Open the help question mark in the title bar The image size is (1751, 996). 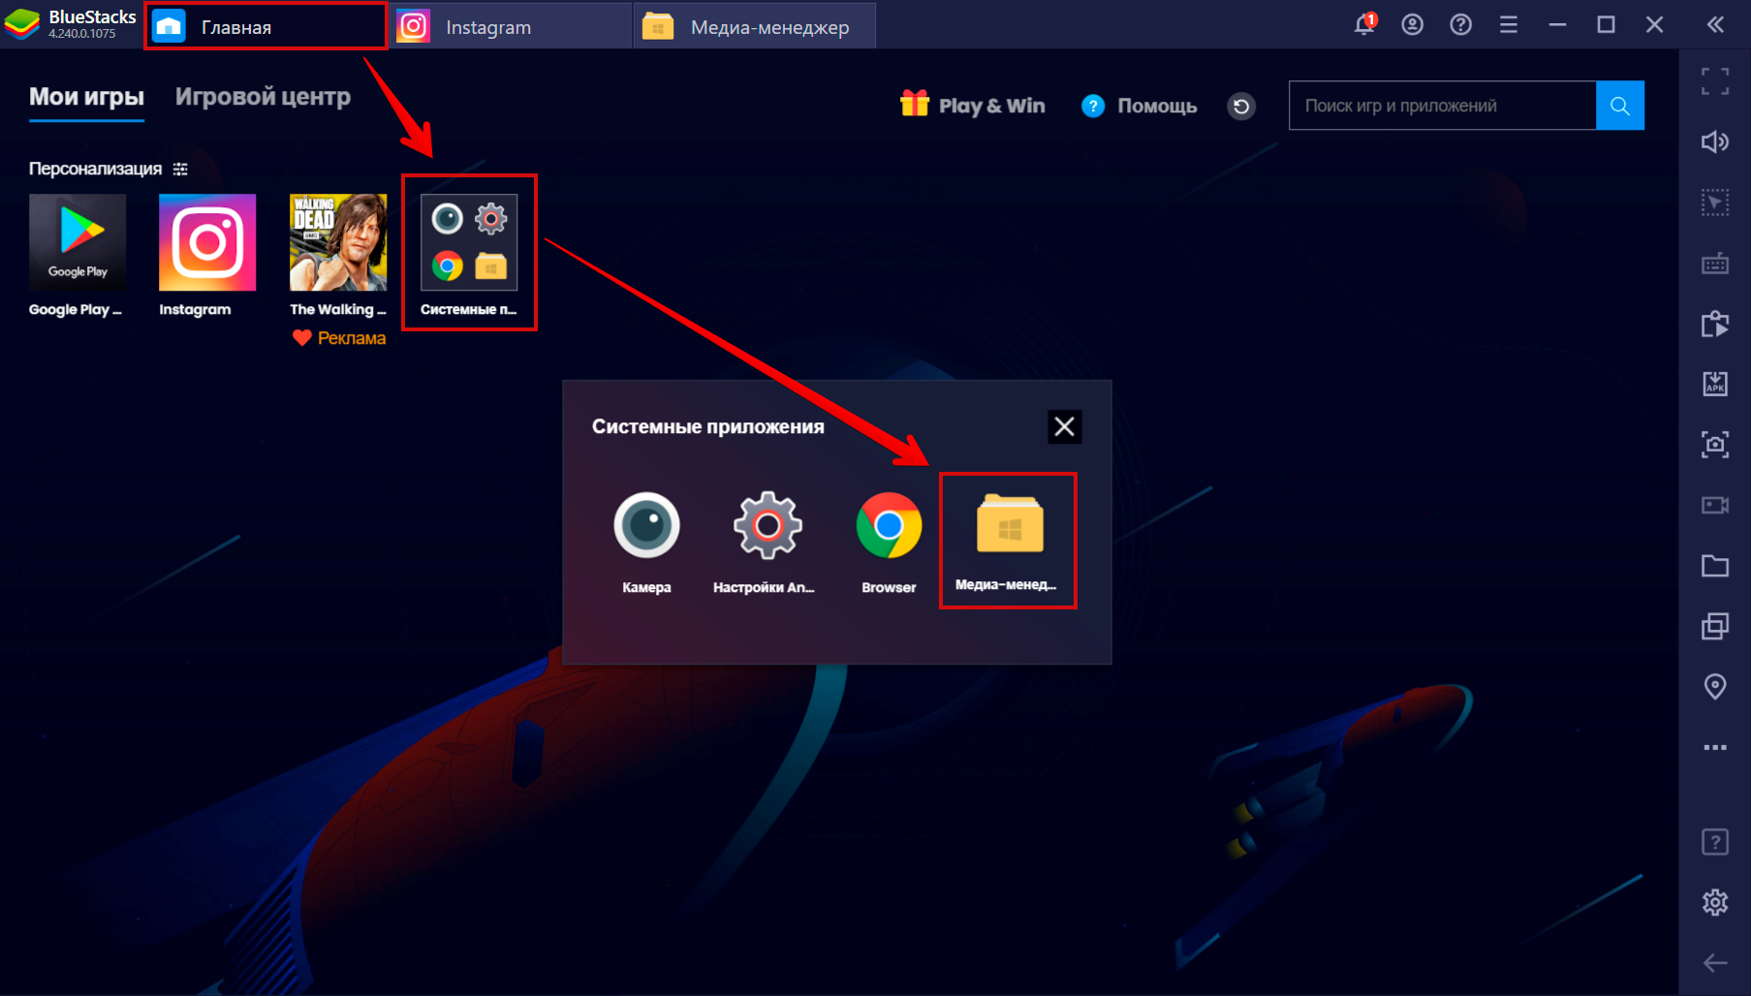click(x=1460, y=24)
